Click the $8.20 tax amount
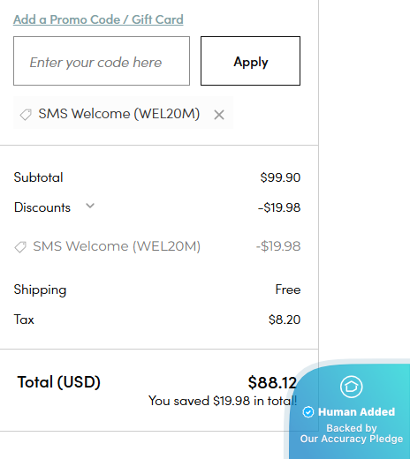Screen dimensions: 410x459 [x=285, y=320]
